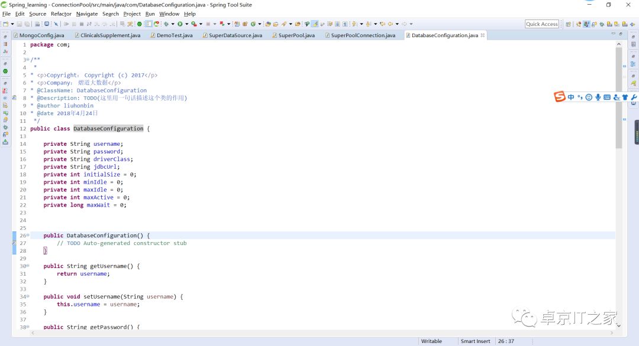
Task: Open the Run button dropdown arrow
Action: (x=186, y=24)
